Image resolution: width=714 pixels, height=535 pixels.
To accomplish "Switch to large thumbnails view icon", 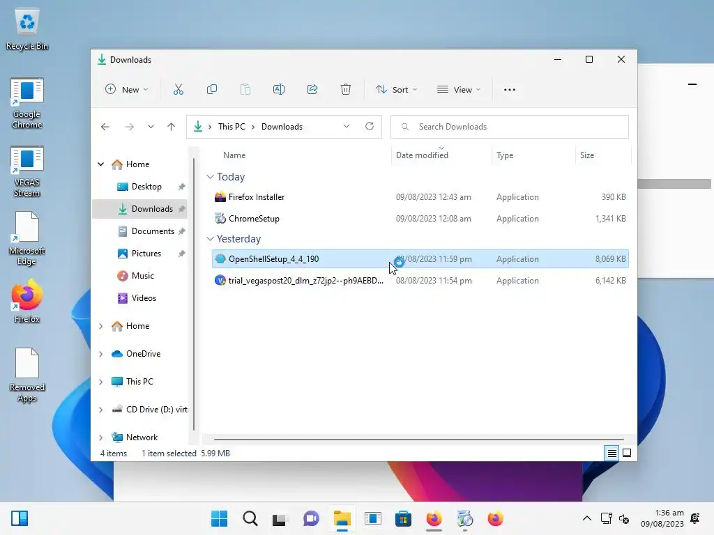I will click(x=627, y=453).
